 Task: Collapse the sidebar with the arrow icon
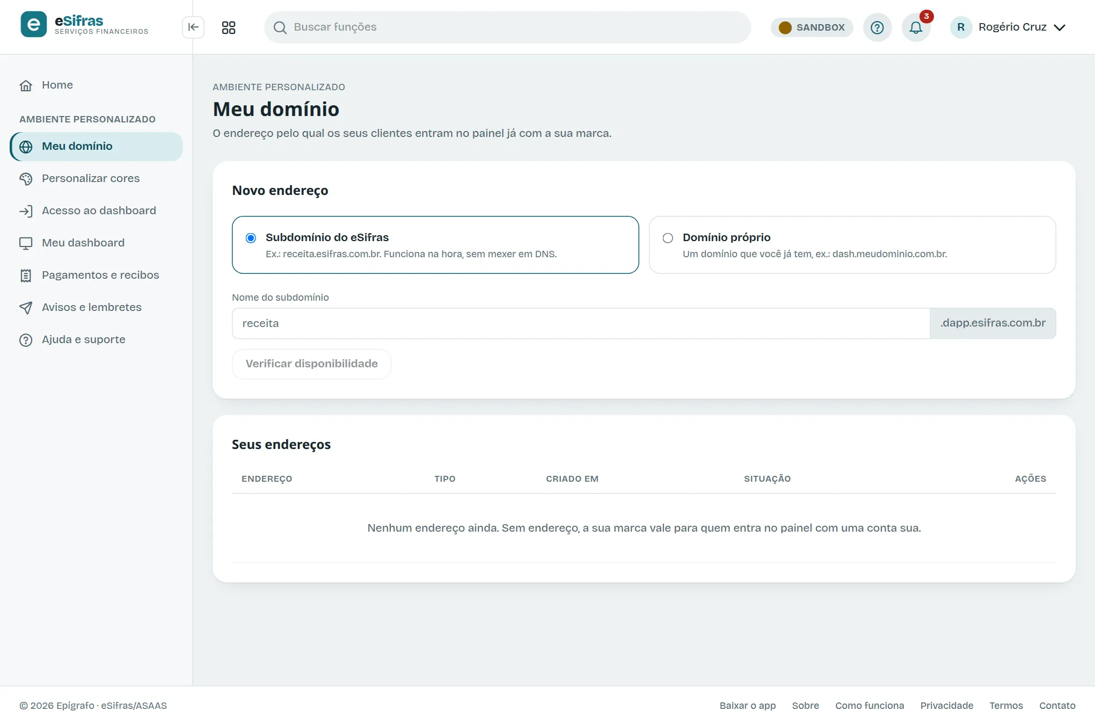point(193,27)
